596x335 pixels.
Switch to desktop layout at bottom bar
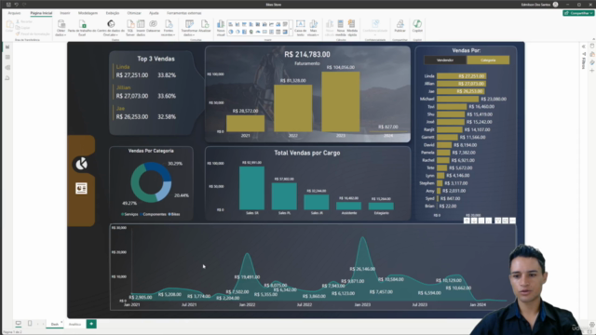coord(19,324)
